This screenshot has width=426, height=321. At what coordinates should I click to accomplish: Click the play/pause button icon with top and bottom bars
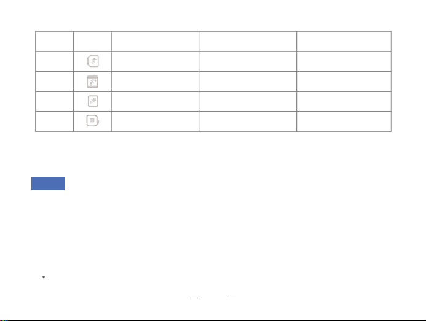(x=93, y=82)
